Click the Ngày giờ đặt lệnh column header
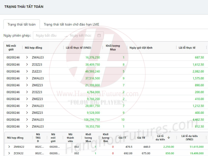This screenshot has height=156, width=208. coord(141,48)
